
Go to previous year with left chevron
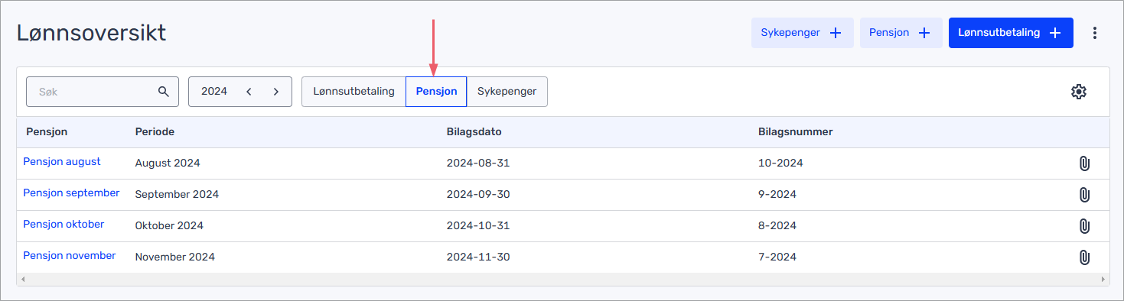pos(249,92)
